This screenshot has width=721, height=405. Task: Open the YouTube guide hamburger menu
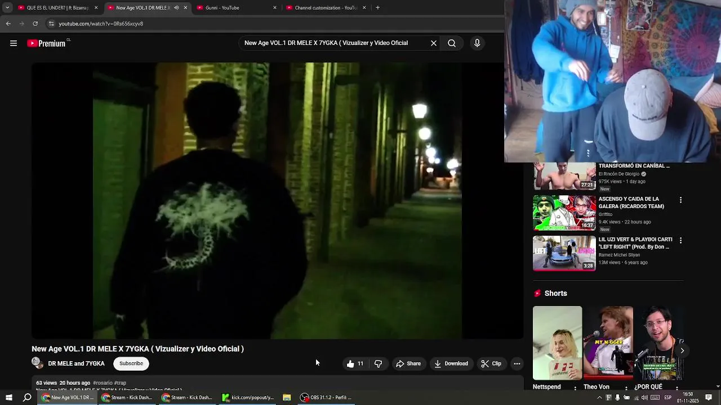[x=14, y=43]
